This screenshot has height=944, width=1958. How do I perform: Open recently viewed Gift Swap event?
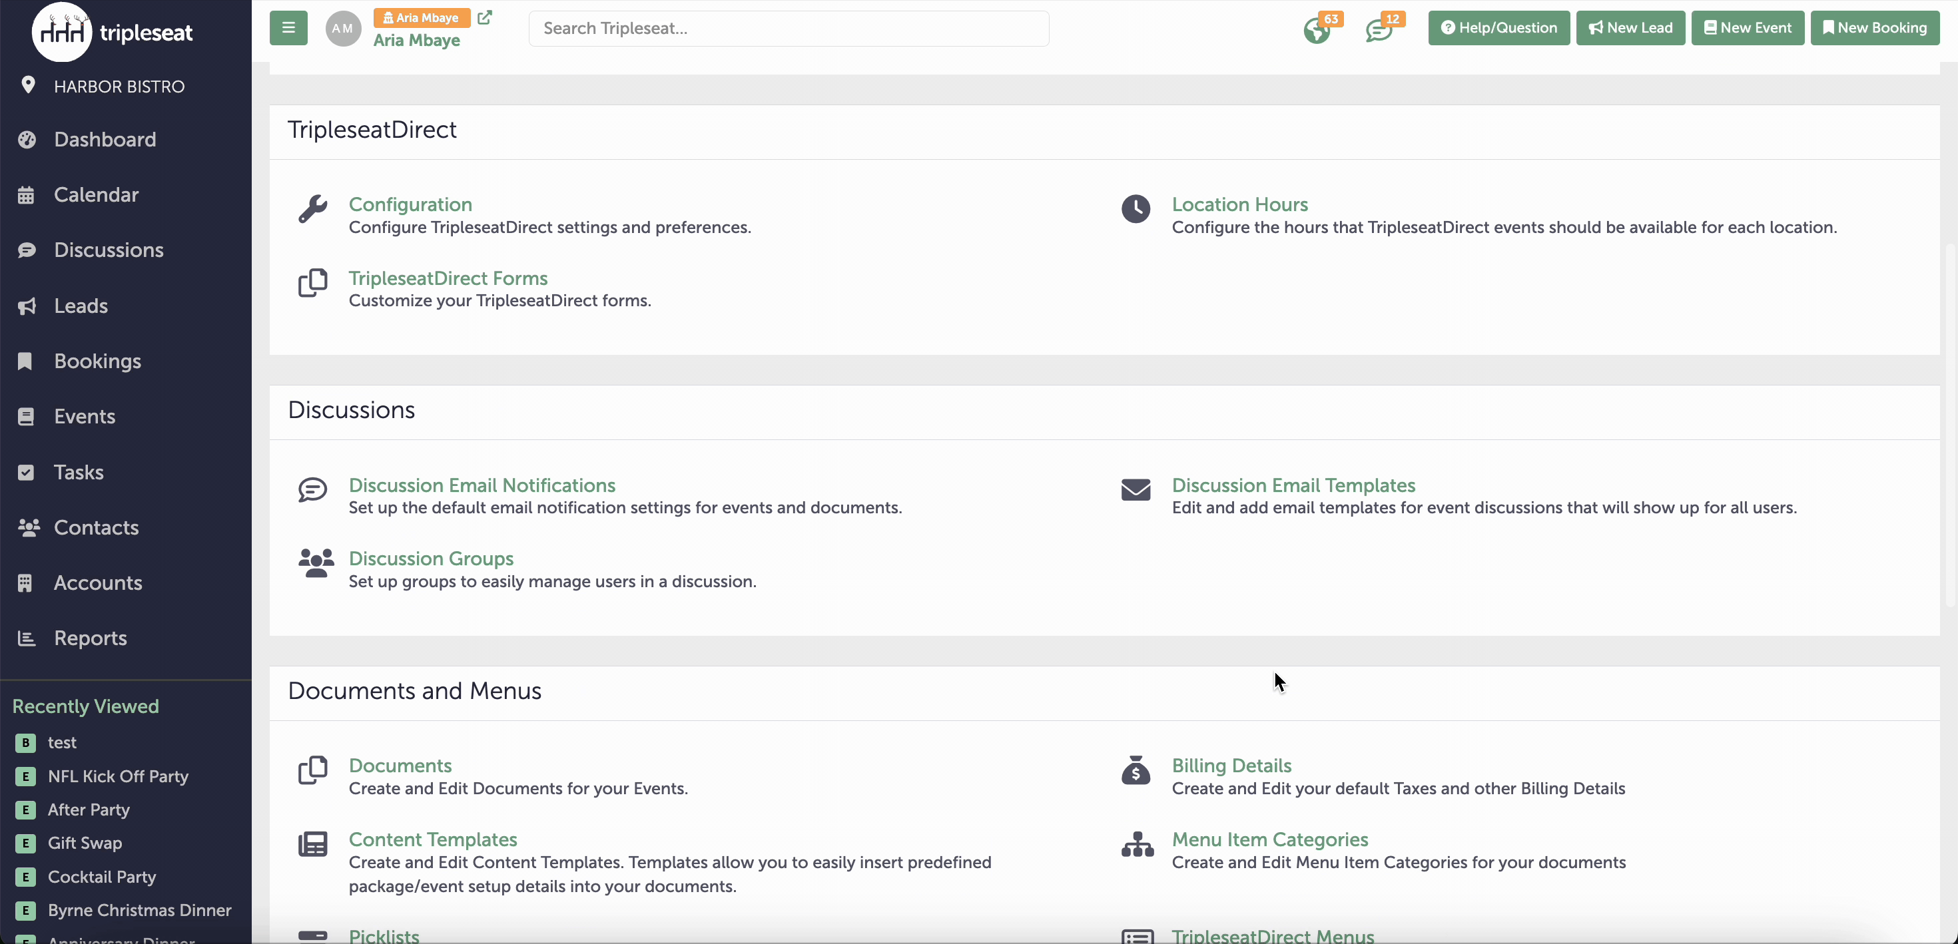pyautogui.click(x=85, y=843)
